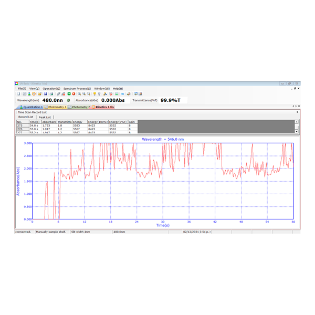Switch to the Quantitation 1 tab

pos(32,107)
